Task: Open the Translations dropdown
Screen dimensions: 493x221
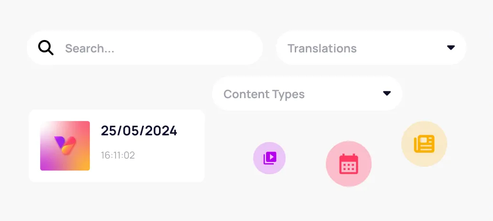Action: (371, 48)
